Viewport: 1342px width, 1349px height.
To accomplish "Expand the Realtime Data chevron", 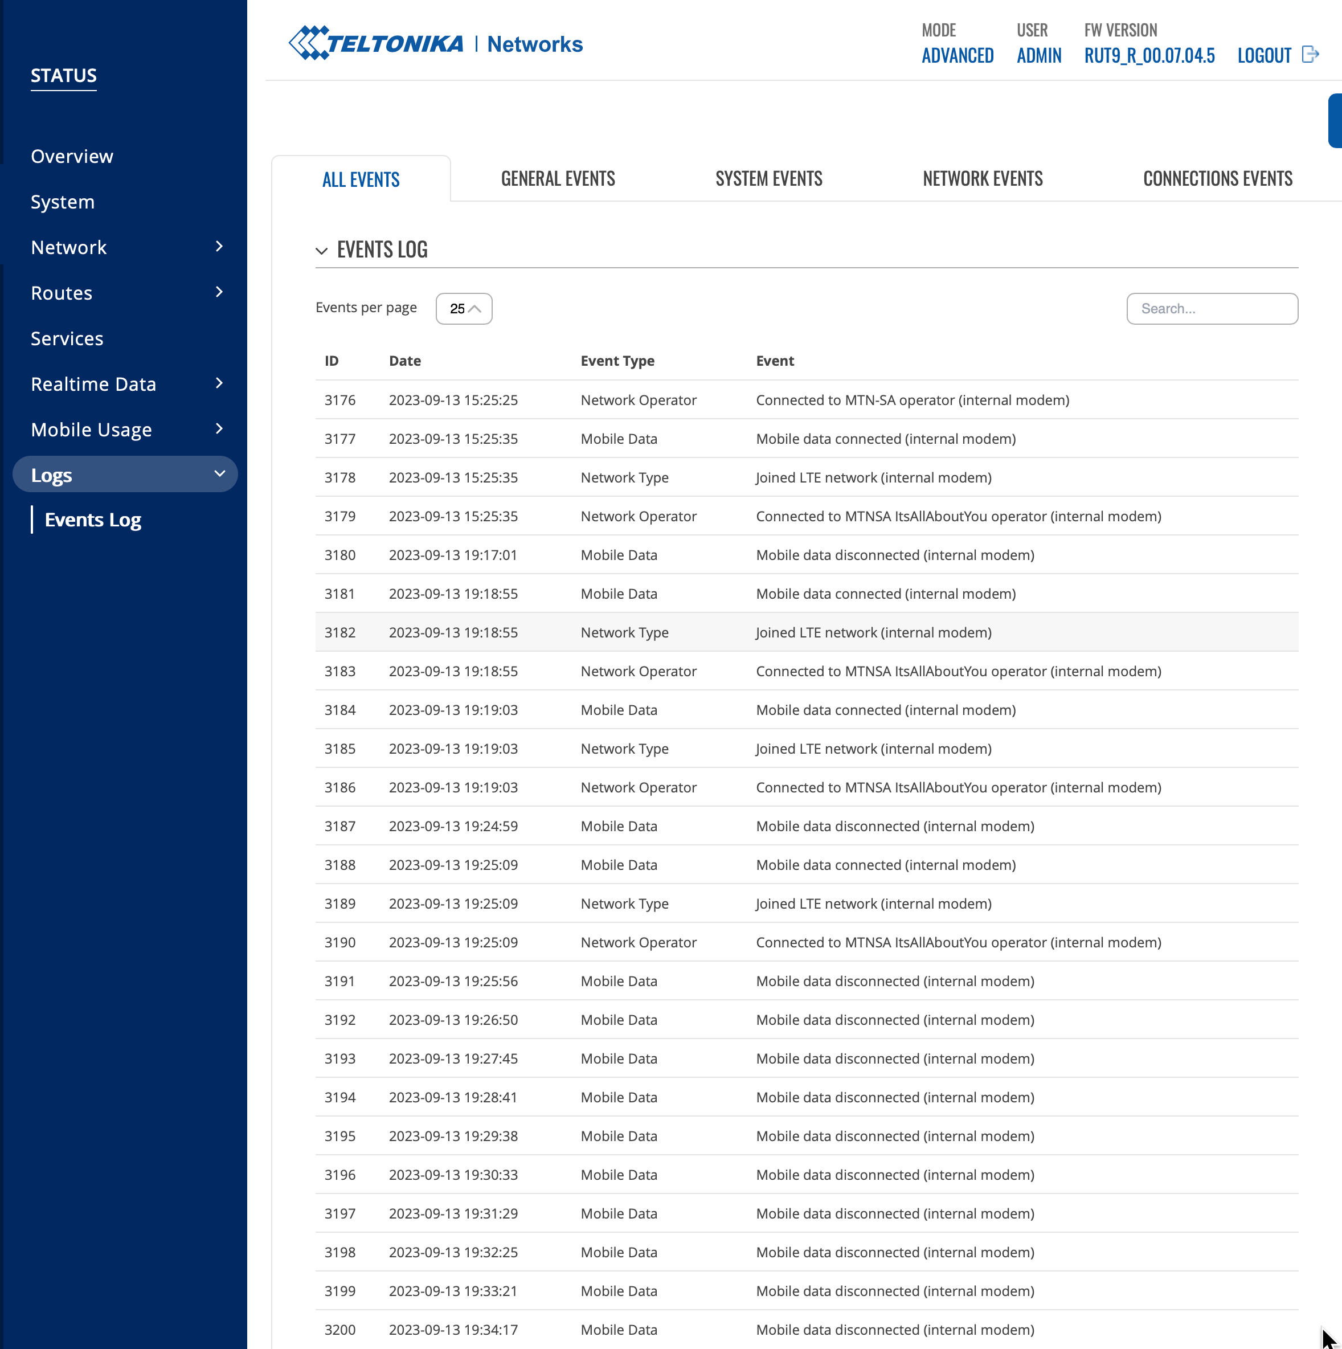I will 219,383.
